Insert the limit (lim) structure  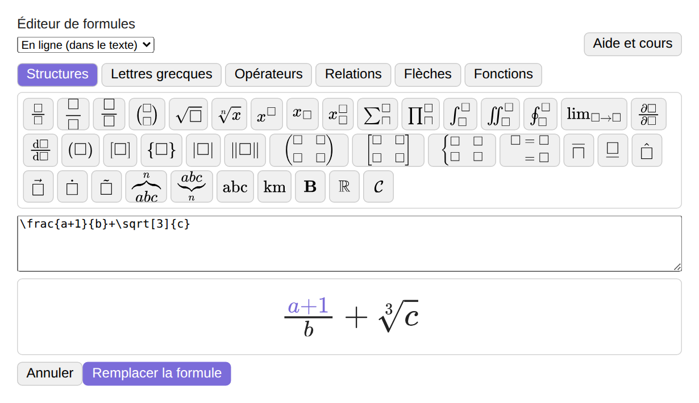tap(594, 114)
